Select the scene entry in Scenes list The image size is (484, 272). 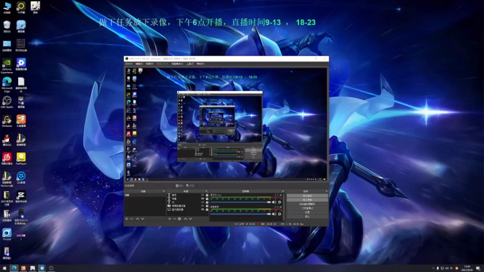145,195
